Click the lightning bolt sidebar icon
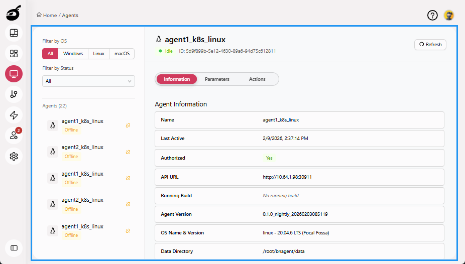The width and height of the screenshot is (465, 264). [14, 115]
